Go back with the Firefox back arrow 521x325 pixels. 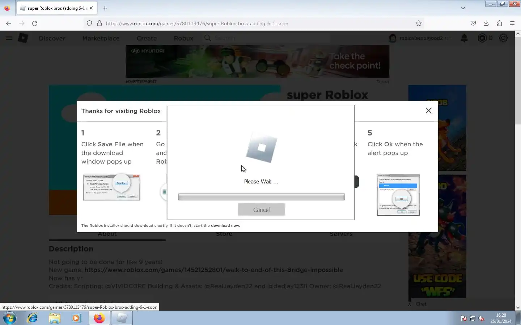click(x=9, y=23)
